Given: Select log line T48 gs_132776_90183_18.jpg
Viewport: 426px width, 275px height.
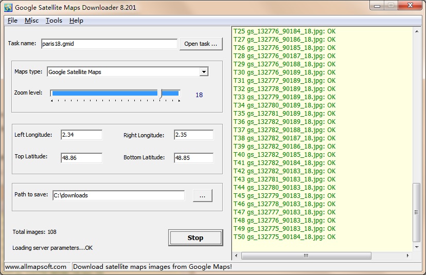Looking at the screenshot, I should pyautogui.click(x=285, y=221).
